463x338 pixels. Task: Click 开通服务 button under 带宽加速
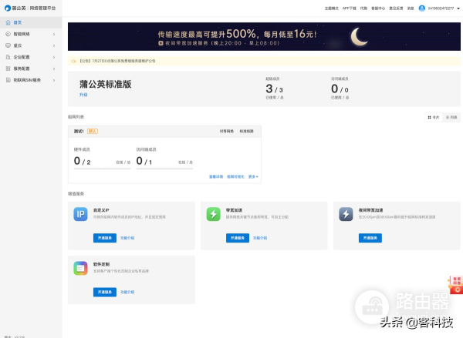[238, 238]
